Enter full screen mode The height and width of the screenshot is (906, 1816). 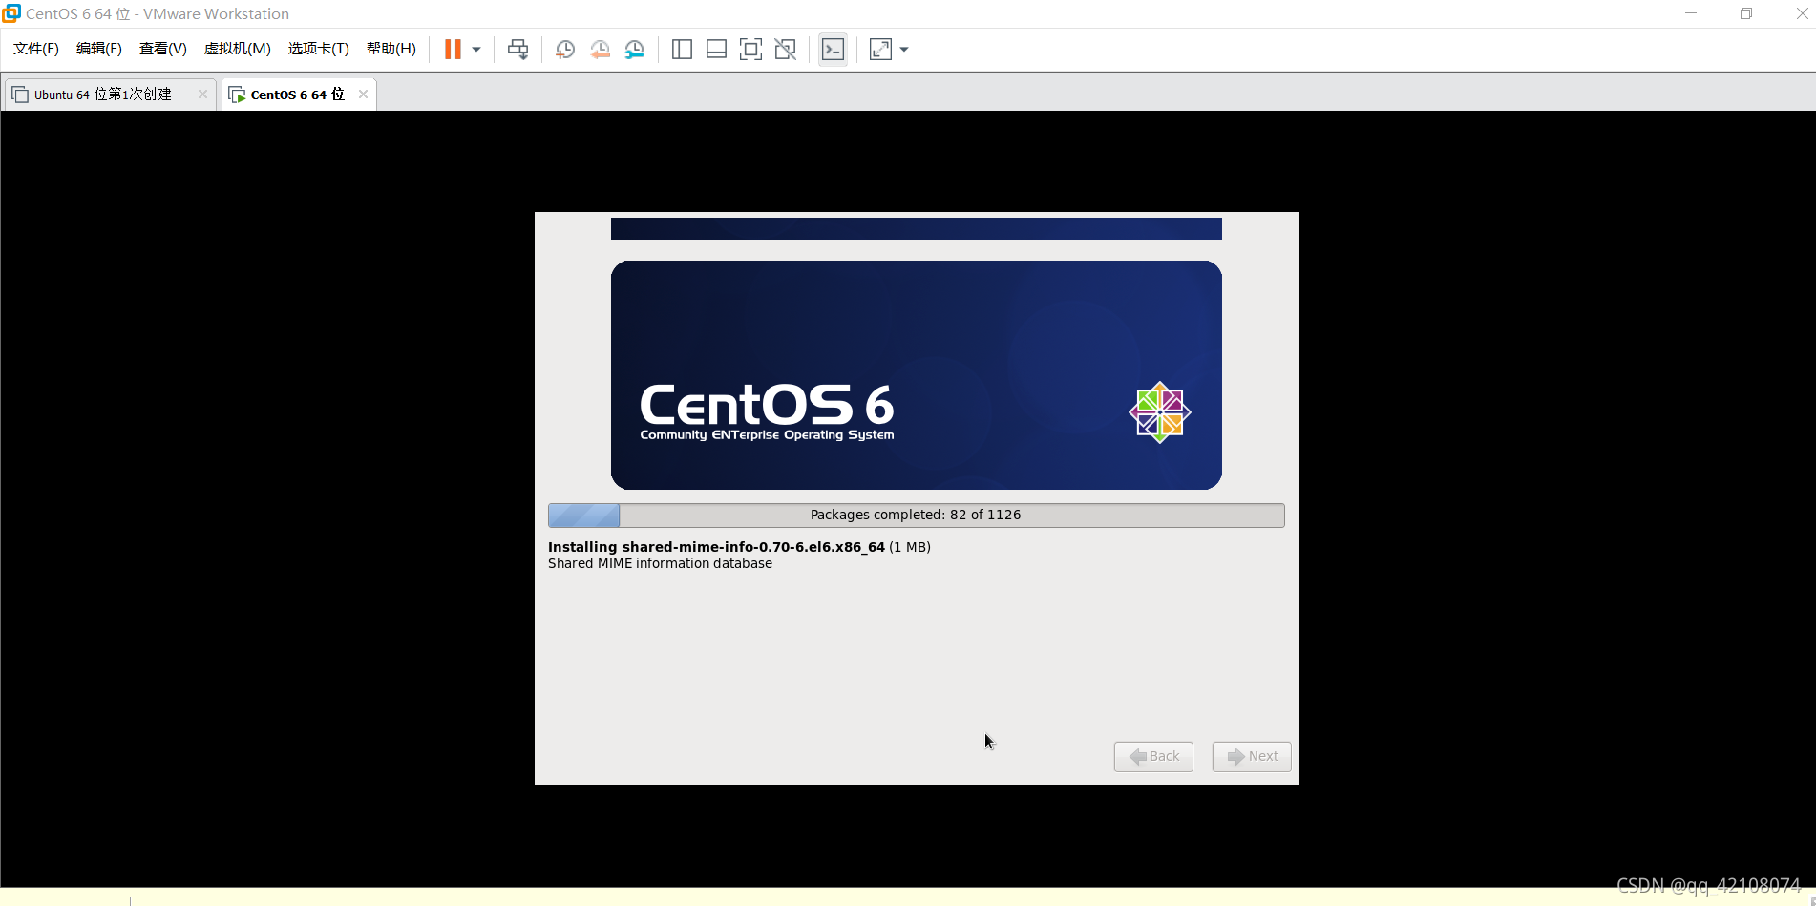(x=750, y=50)
